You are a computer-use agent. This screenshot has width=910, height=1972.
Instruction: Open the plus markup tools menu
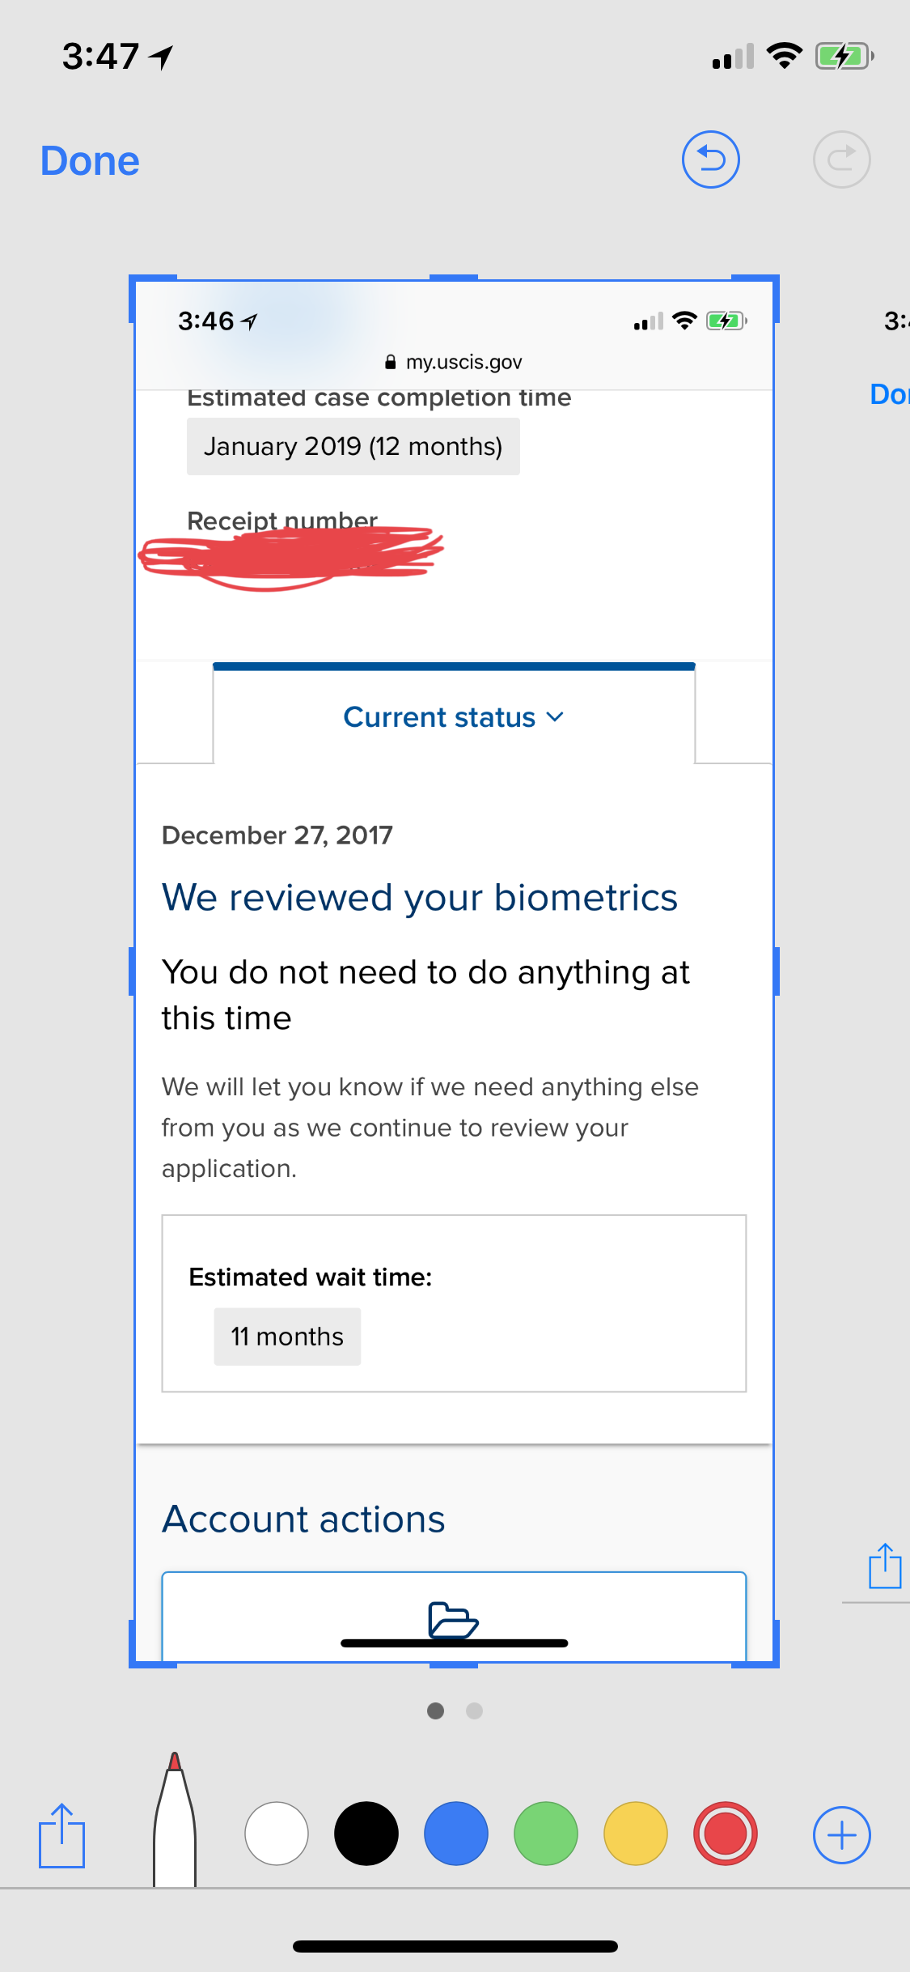coord(841,1835)
